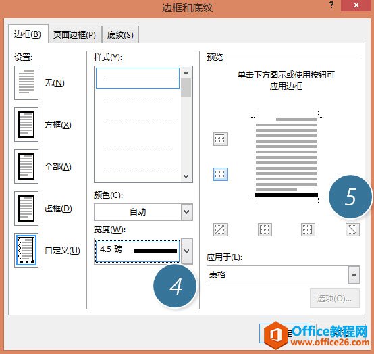The width and height of the screenshot is (374, 354).
Task: Select the Grid (虚框) border setting icon
Action: [26, 208]
